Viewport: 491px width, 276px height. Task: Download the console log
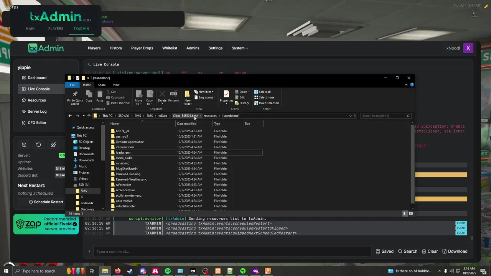[455, 251]
